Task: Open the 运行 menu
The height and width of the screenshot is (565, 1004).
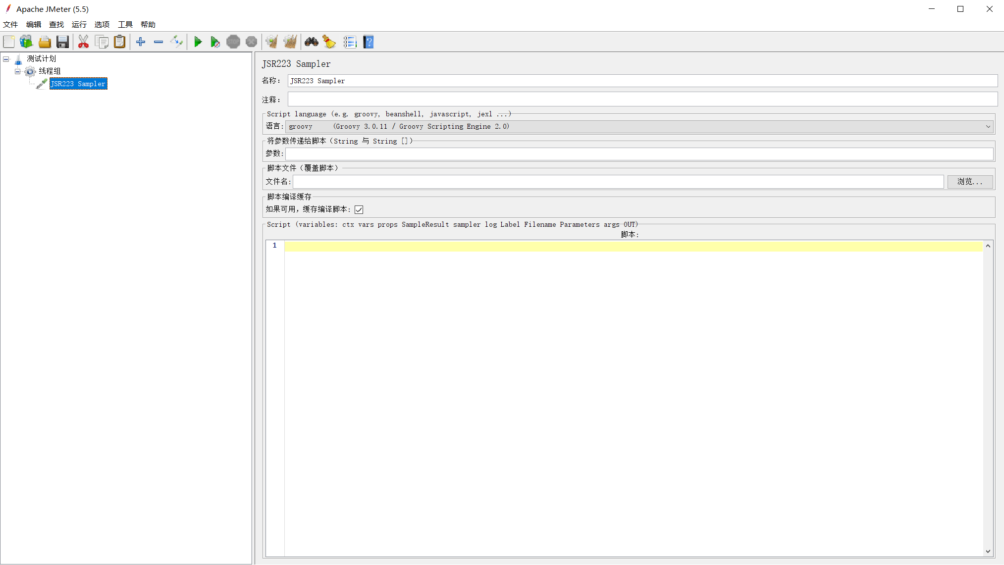Action: [x=79, y=25]
